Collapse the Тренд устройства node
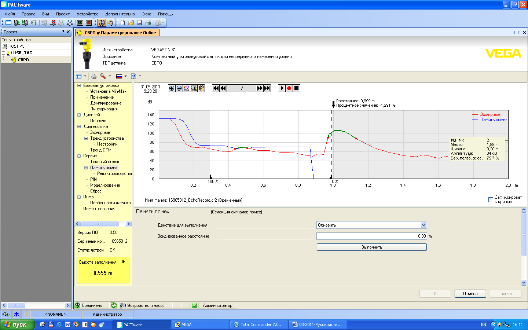This screenshot has width=528, height=330. click(x=86, y=138)
